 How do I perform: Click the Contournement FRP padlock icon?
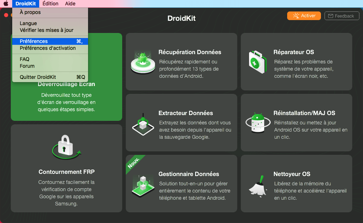[66, 147]
